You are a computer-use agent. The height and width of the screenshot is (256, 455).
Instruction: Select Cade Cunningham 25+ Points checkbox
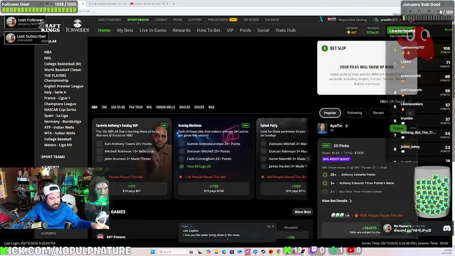coord(182,159)
